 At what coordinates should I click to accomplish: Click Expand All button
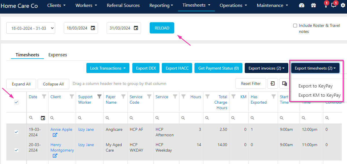(21, 84)
